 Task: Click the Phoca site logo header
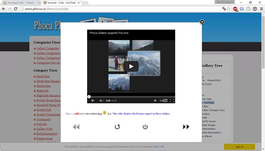[x=47, y=26]
